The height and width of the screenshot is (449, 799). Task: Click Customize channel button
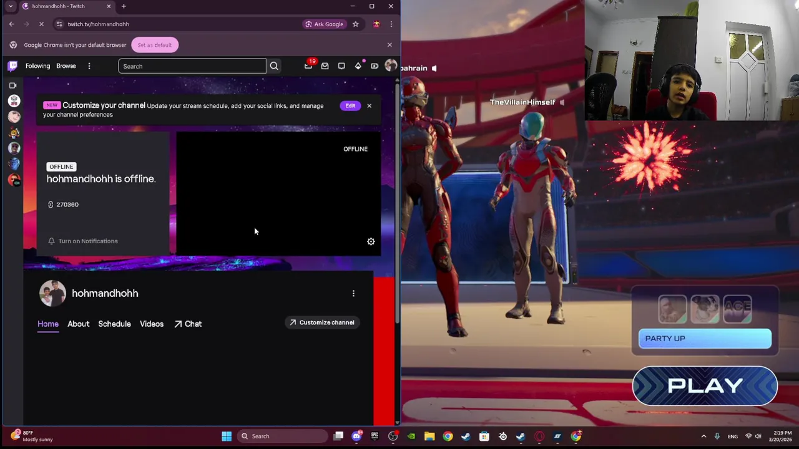click(x=321, y=322)
